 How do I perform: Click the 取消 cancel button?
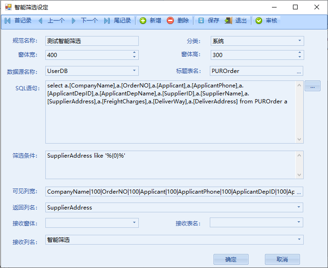(282, 260)
